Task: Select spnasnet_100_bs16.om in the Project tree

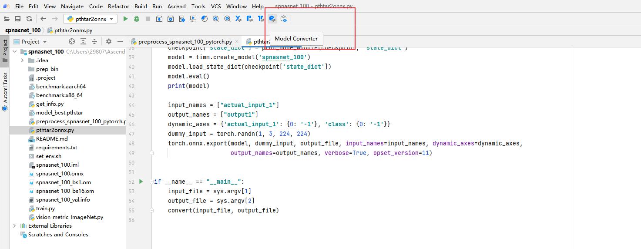Action: point(65,191)
